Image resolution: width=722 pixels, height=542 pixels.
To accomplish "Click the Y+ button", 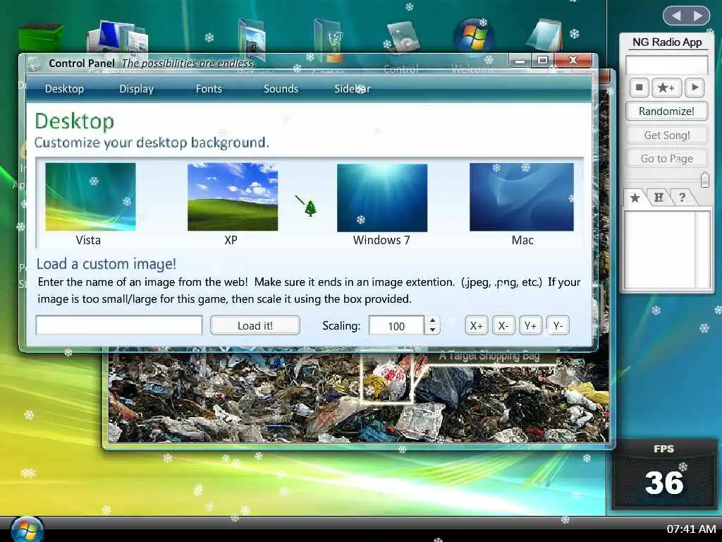I will pos(530,326).
